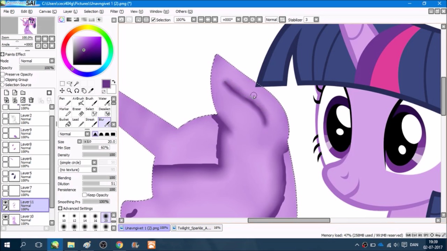The width and height of the screenshot is (447, 251).
Task: Open the layer Mode dropdown
Action: point(37,61)
